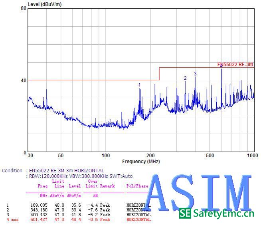Image resolution: width=261 pixels, height=225 pixels.
Task: Select frequency value 400.432 in the table
Action: coord(39,215)
